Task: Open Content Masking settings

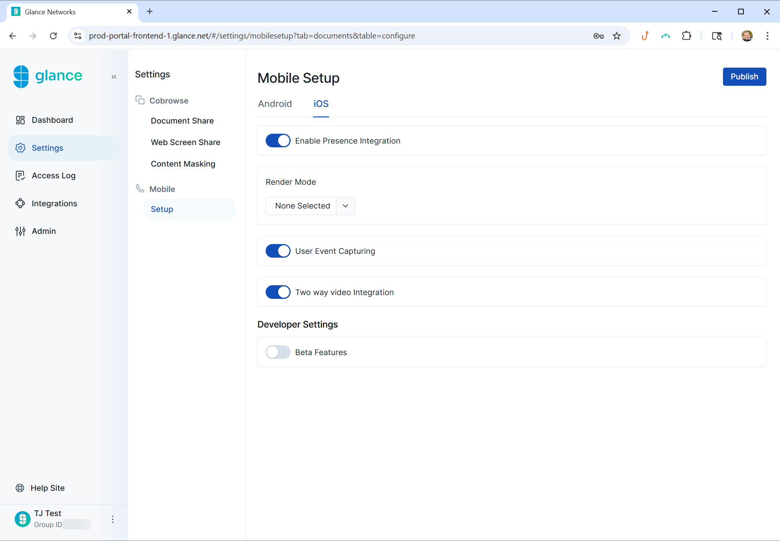Action: pyautogui.click(x=183, y=164)
